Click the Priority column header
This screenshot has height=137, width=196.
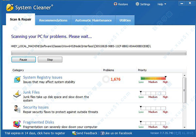point(161,70)
